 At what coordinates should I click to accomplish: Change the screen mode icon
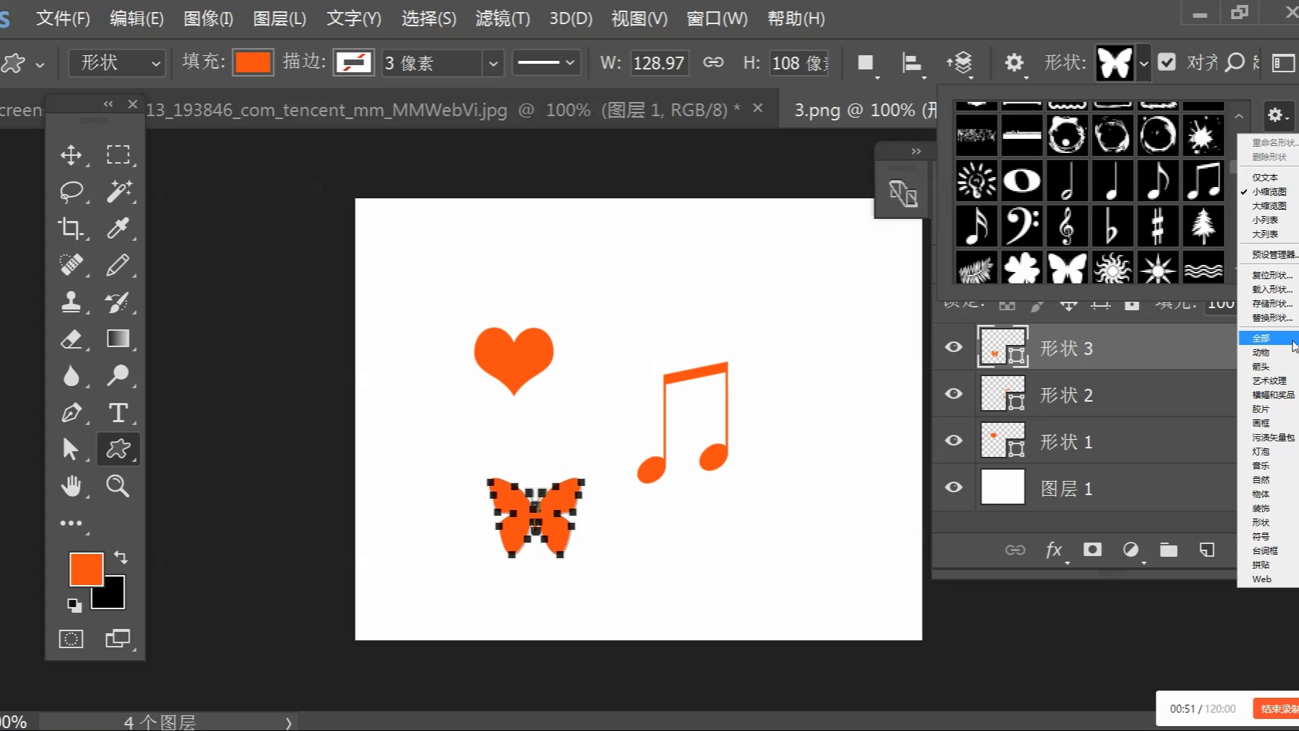[118, 639]
